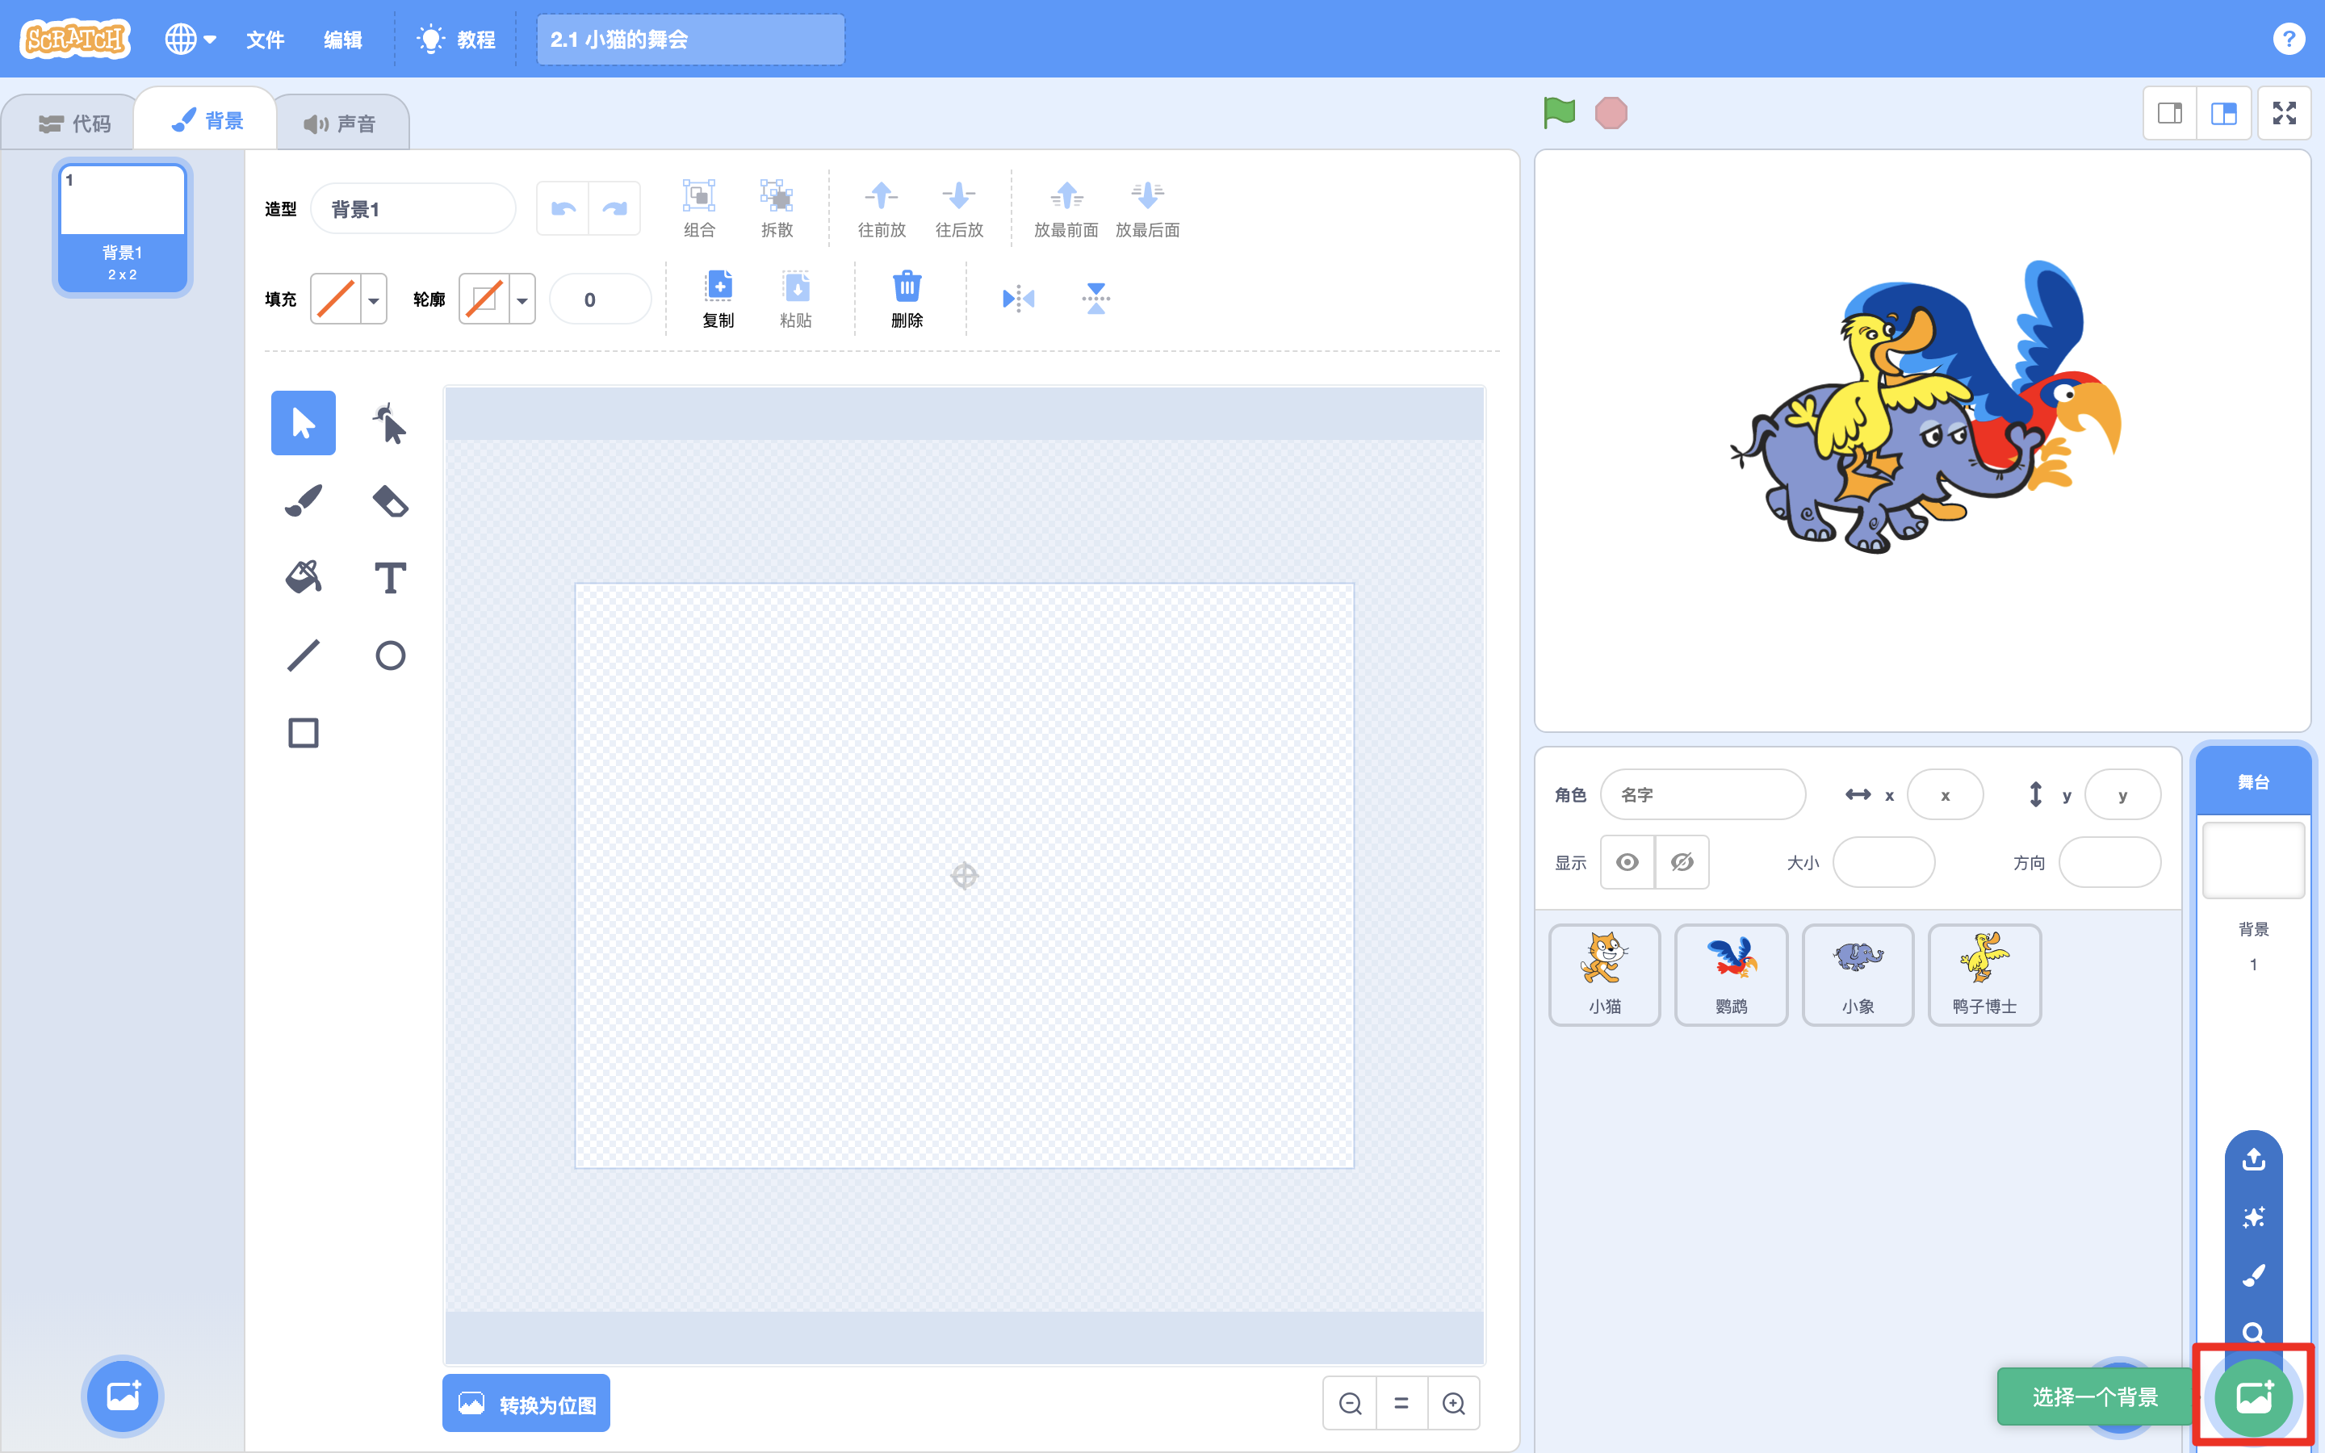This screenshot has height=1453, width=2325.
Task: Switch to small stage layout
Action: point(2170,113)
